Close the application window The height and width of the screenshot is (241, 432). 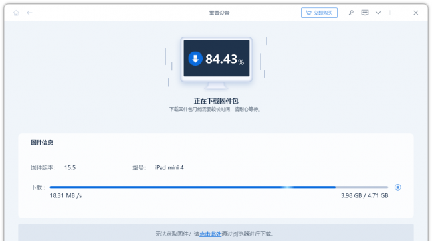pyautogui.click(x=416, y=13)
